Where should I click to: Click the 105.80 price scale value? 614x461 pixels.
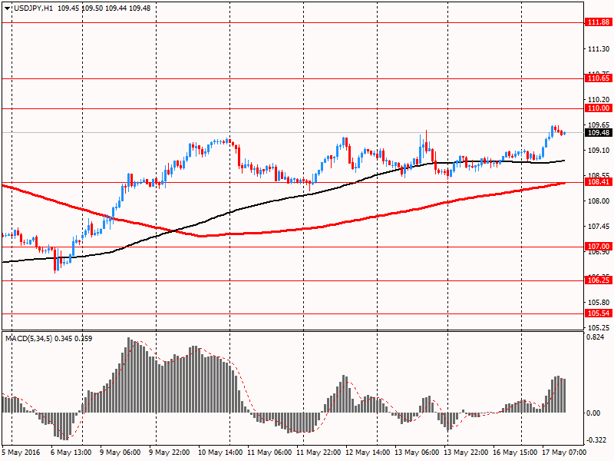click(599, 303)
